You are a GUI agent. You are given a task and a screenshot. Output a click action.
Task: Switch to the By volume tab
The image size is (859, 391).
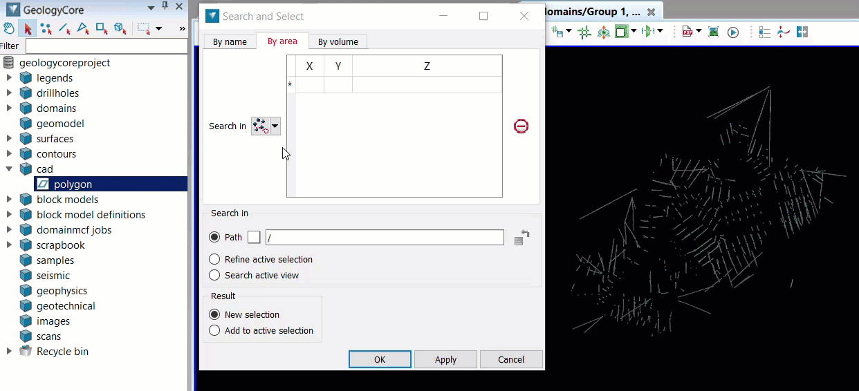pyautogui.click(x=338, y=41)
